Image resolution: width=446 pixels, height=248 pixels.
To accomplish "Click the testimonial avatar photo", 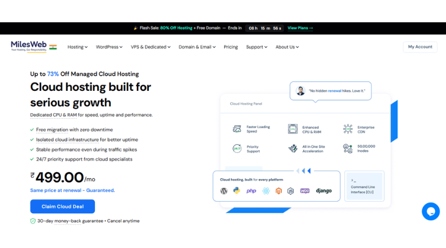I will 300,91.
